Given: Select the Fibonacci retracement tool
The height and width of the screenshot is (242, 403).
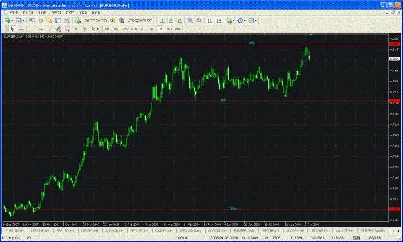Looking at the screenshot, I should [67, 29].
